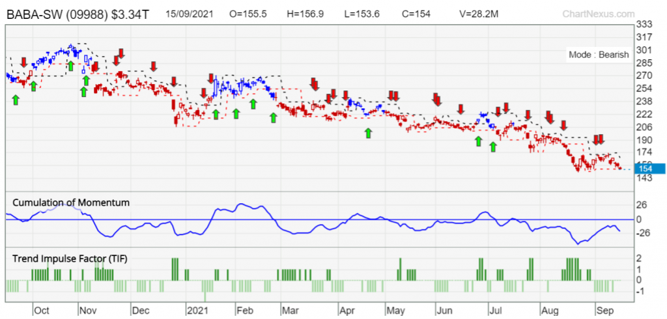This screenshot has height=319, width=667.
Task: Click the Feb month label on time axis
Action: (x=244, y=310)
